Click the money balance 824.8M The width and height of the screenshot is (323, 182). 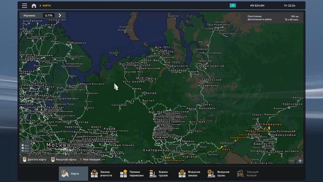tap(257, 6)
